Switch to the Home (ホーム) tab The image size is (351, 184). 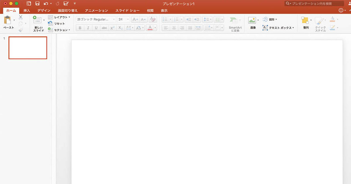click(11, 11)
